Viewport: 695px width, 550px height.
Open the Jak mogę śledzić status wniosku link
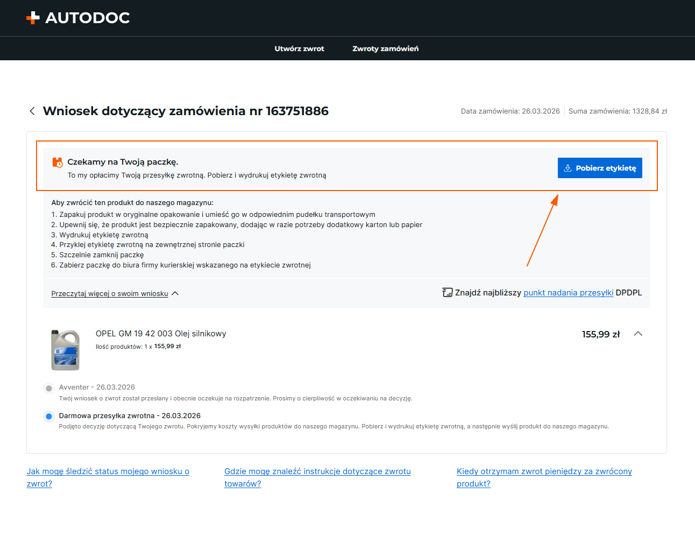click(108, 477)
